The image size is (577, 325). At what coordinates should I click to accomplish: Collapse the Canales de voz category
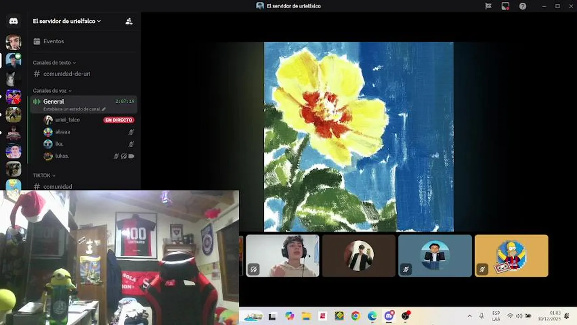pos(52,91)
